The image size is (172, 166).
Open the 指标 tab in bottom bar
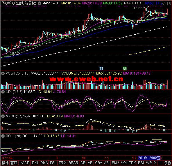(5, 163)
